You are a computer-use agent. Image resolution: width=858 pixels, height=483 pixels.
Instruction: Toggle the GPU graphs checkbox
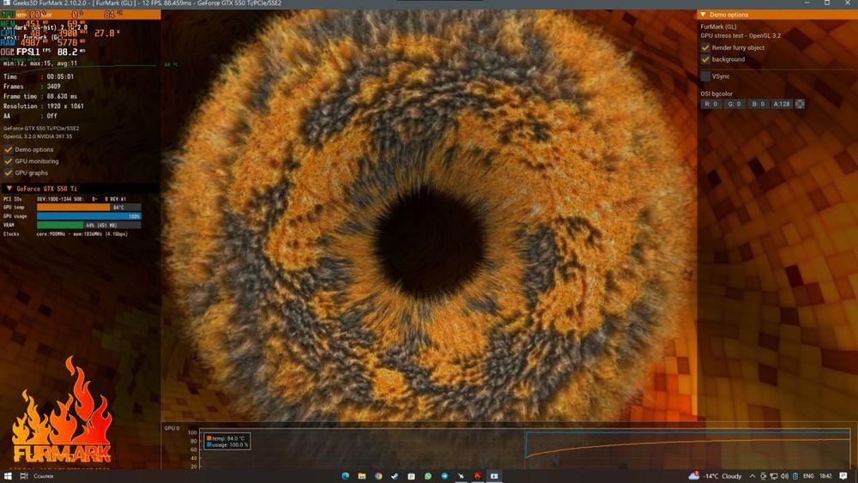9,172
